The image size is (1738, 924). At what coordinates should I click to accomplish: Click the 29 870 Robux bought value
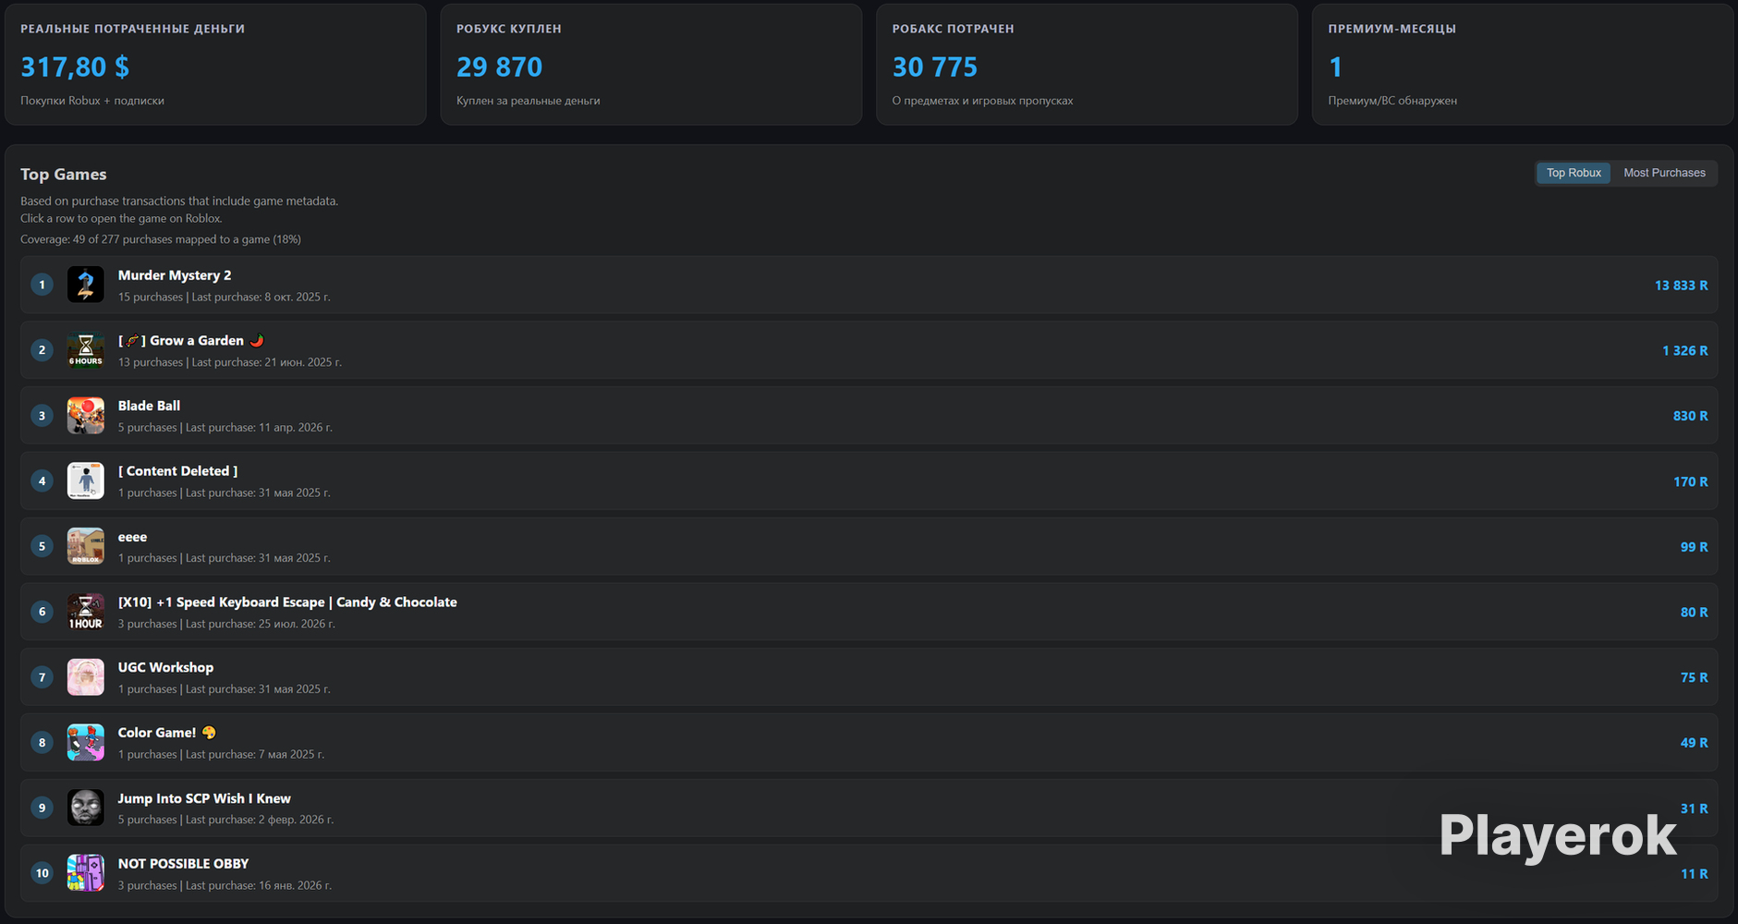click(x=499, y=67)
